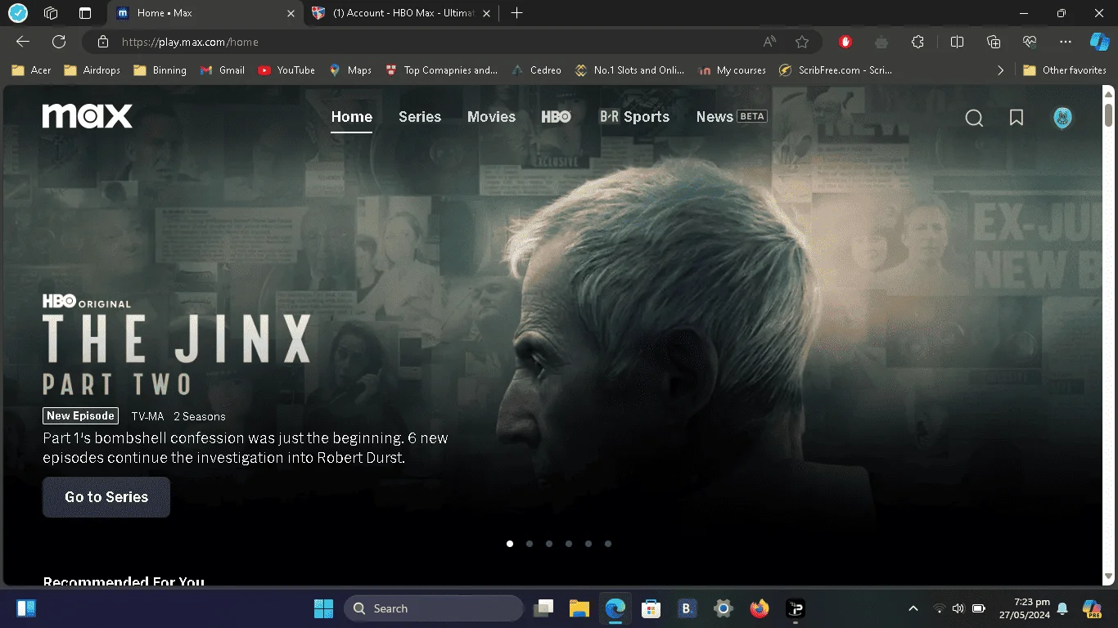The image size is (1118, 628).
Task: Click Go to Series button
Action: tap(106, 497)
